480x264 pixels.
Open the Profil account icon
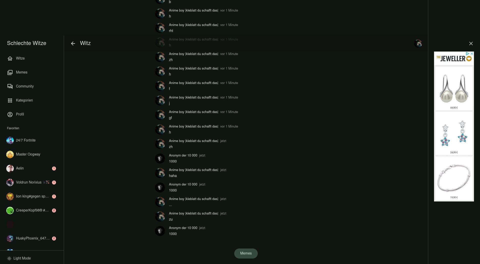pyautogui.click(x=10, y=114)
